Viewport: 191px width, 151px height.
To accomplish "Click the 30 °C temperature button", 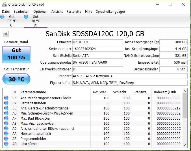I will [16, 79].
